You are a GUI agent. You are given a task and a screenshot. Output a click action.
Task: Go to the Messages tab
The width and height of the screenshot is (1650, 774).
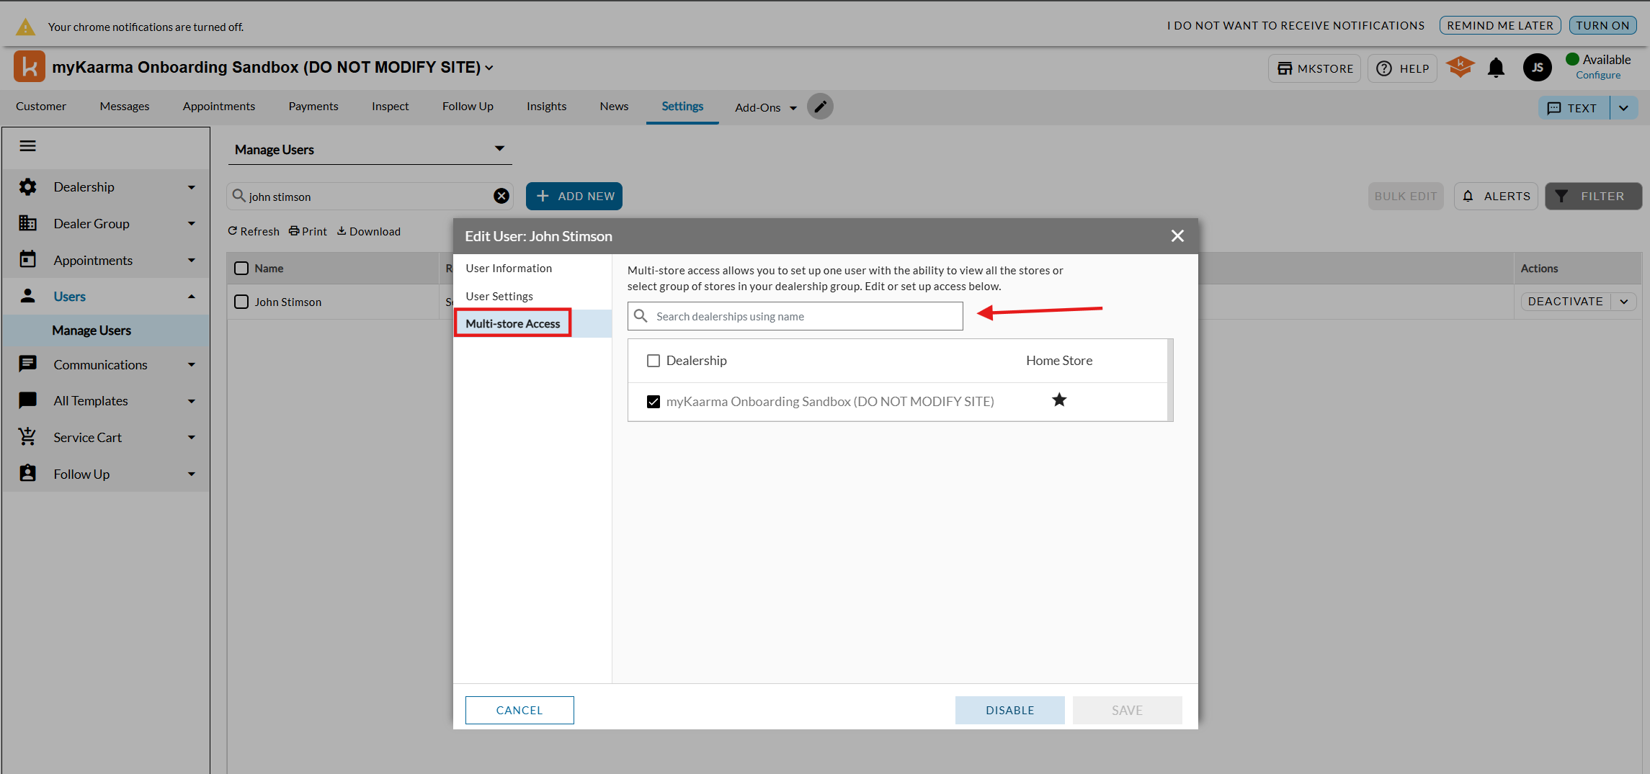125,106
